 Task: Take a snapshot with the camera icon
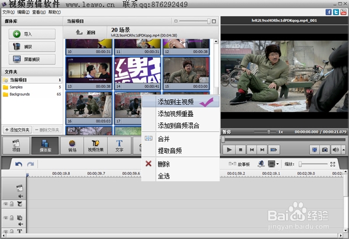(x=325, y=150)
